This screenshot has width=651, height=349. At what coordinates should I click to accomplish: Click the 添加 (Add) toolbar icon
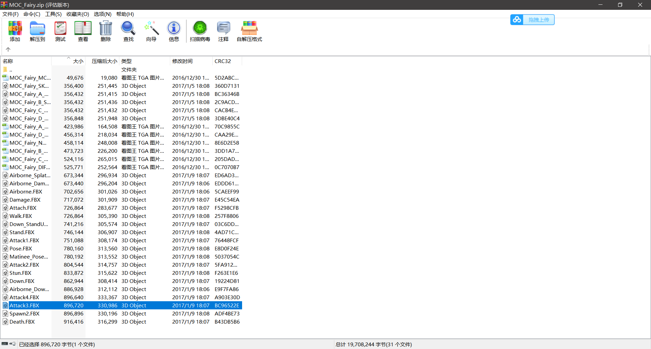(x=15, y=31)
